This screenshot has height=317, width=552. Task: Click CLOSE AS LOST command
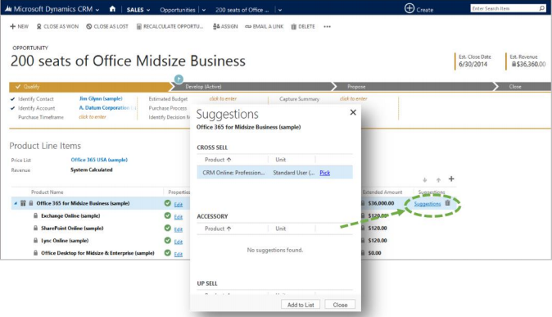point(107,26)
